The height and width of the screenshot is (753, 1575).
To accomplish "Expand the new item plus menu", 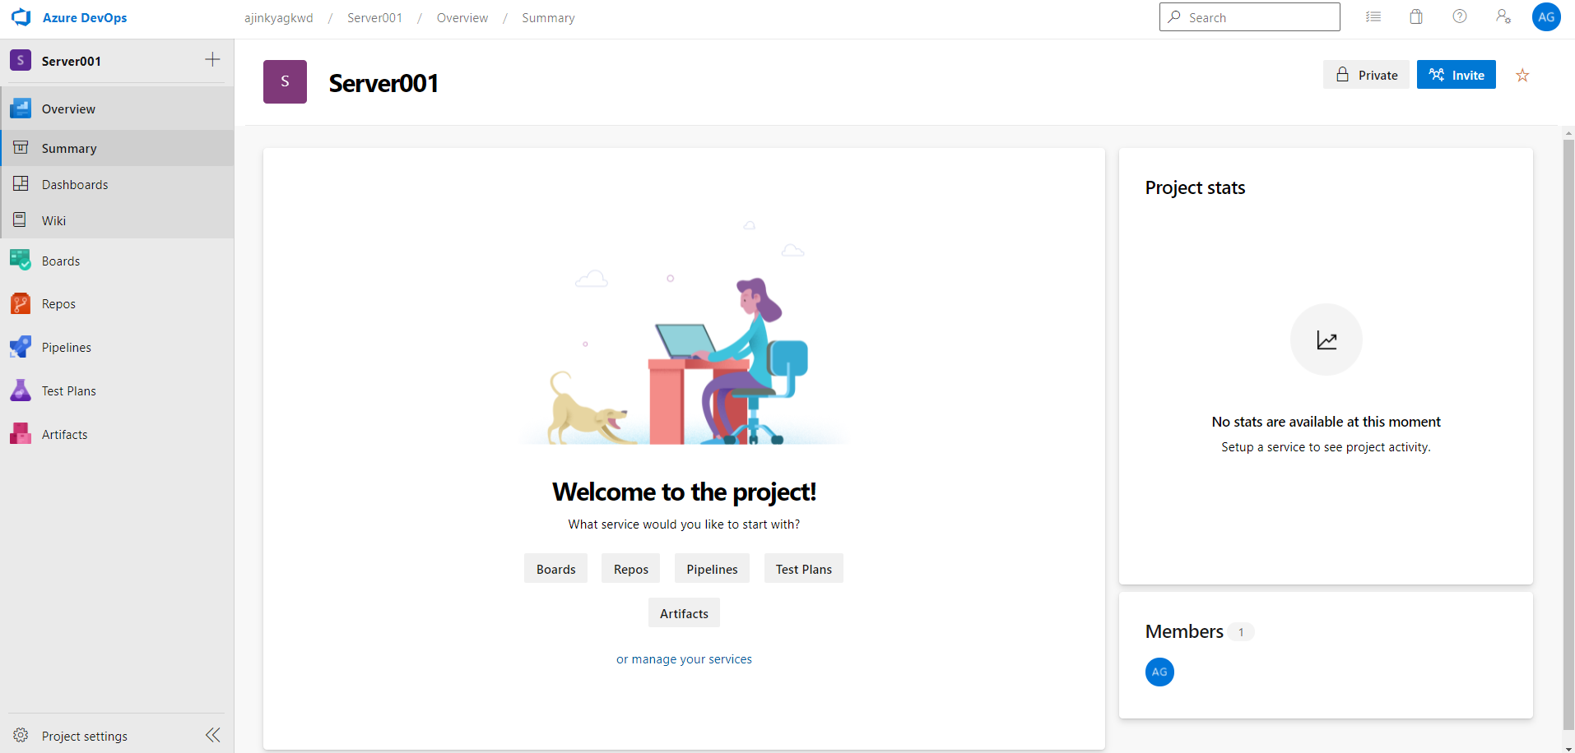I will click(x=212, y=59).
